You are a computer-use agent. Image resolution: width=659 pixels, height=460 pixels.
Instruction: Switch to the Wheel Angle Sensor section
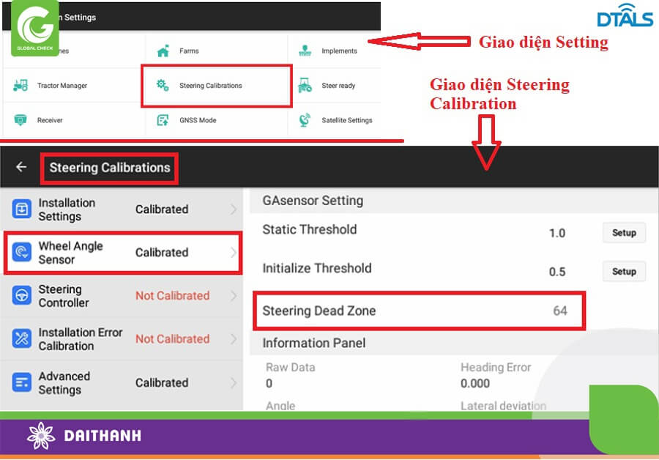122,251
